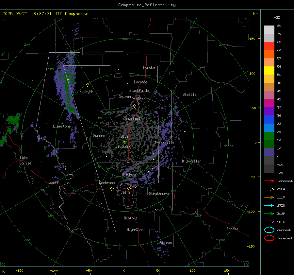Click the red forecast arrow in legend

269,181
